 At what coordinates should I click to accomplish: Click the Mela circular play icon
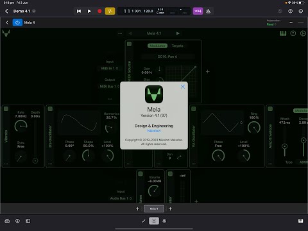(x=303, y=33)
